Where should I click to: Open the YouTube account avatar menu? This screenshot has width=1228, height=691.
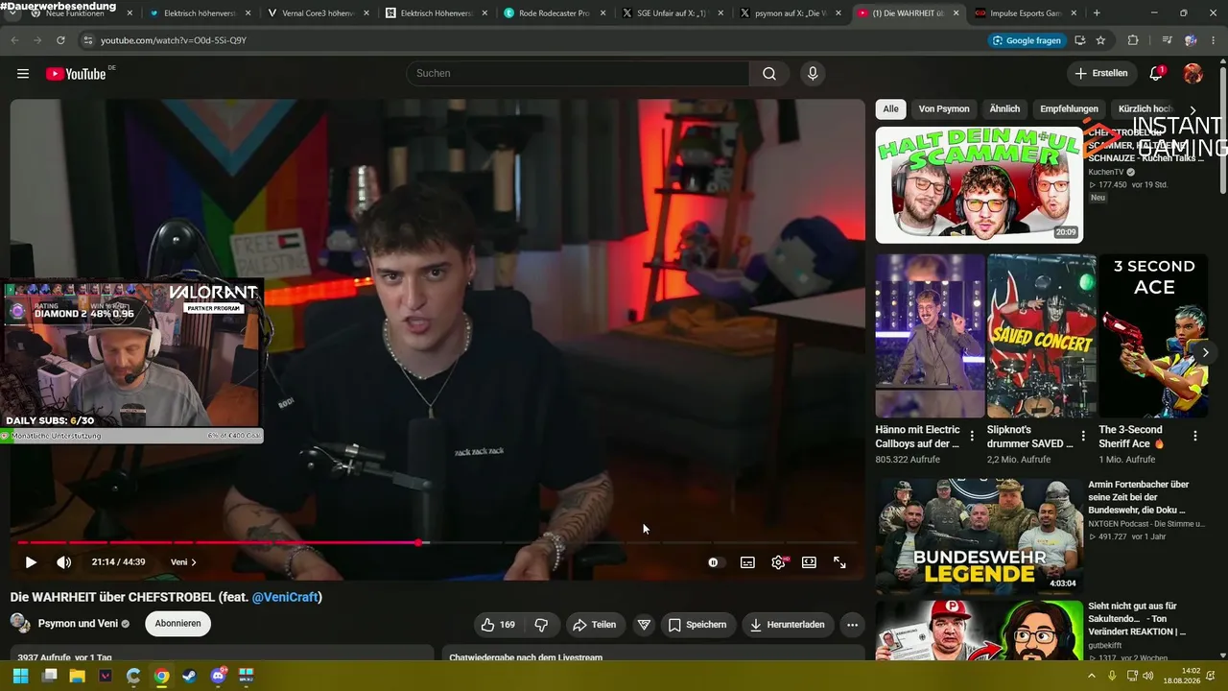1193,74
